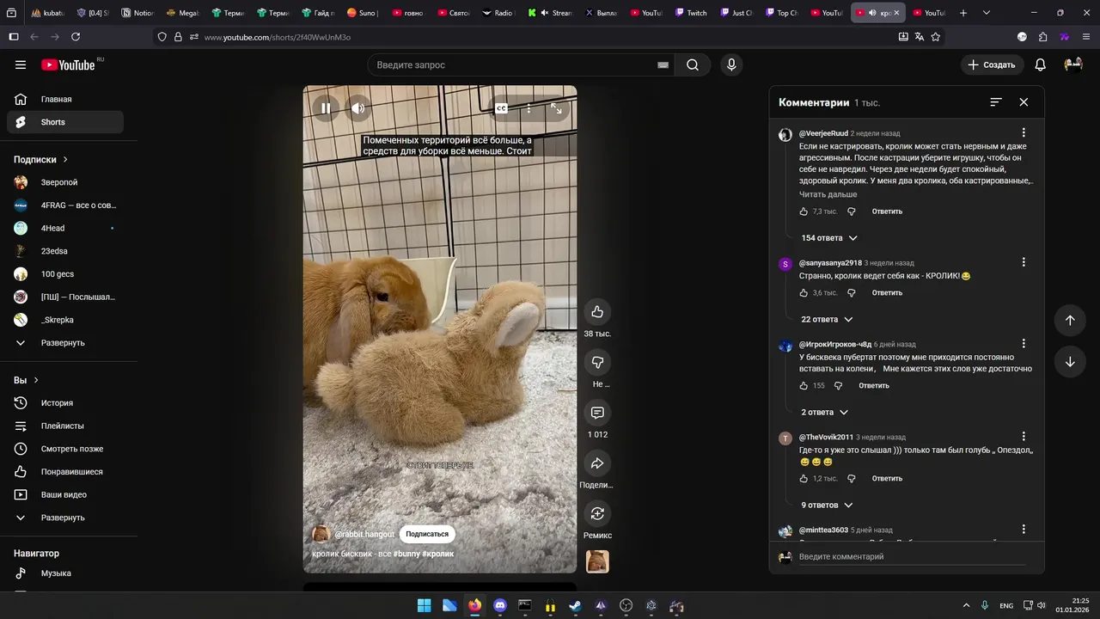Expand 22 ответа replies

827,319
